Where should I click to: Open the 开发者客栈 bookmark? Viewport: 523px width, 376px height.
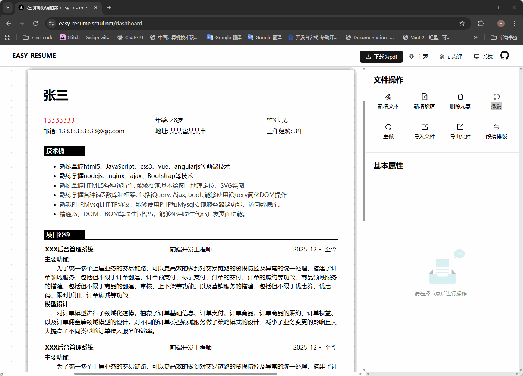point(312,37)
